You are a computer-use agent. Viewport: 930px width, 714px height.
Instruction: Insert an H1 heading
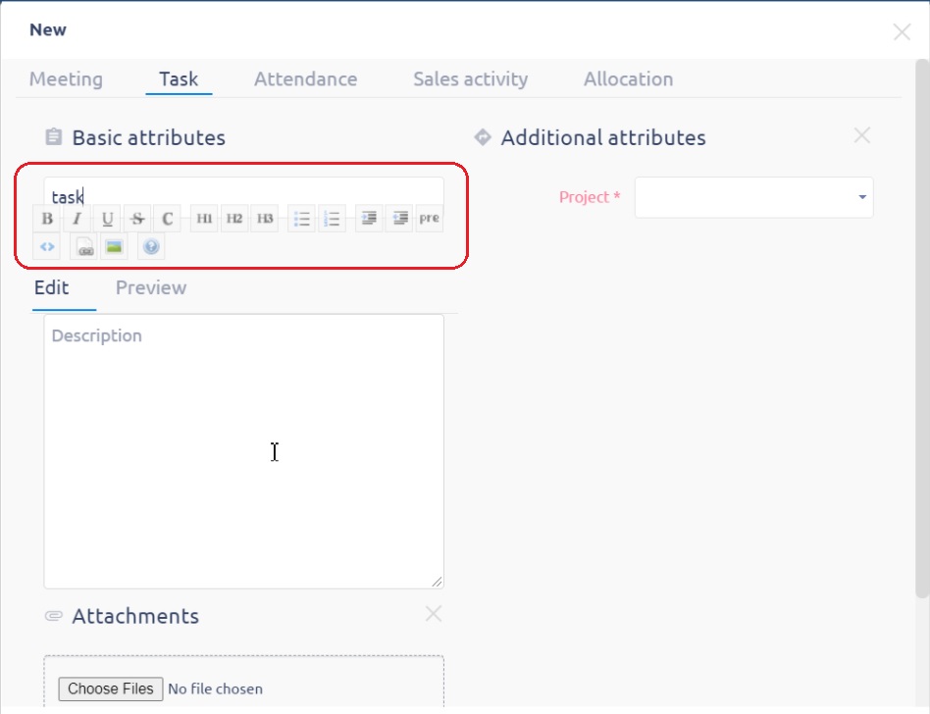click(x=204, y=219)
